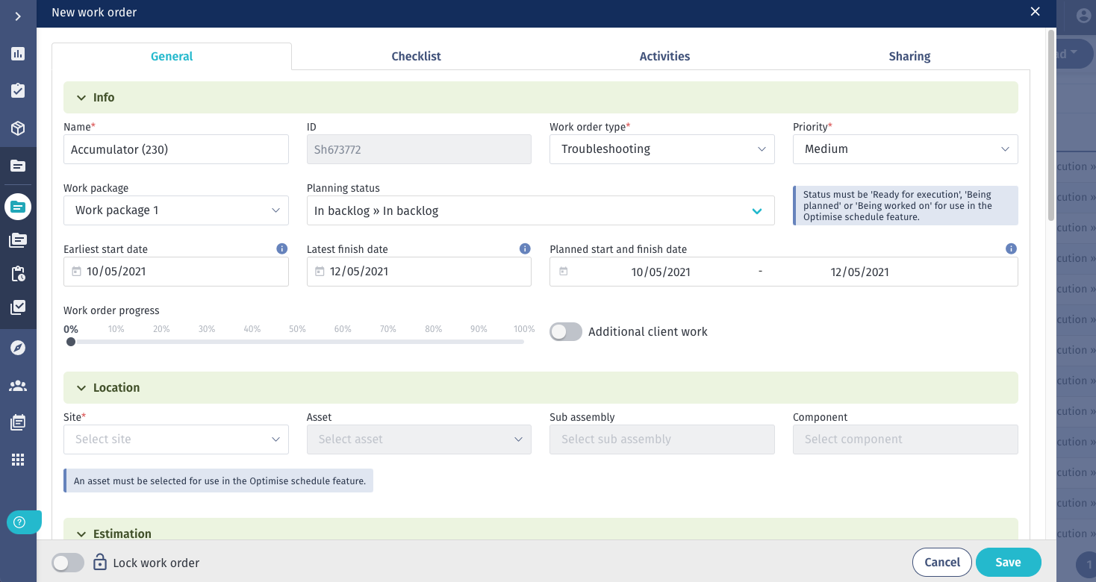The image size is (1096, 582).
Task: Open the Select site dropdown
Action: pos(176,439)
